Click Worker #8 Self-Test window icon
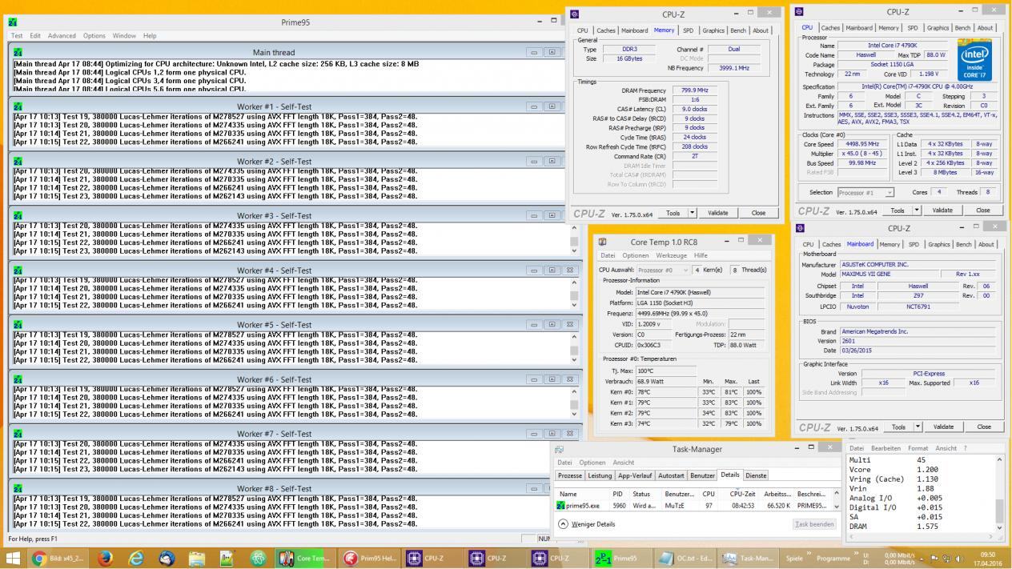This screenshot has width=1012, height=569. coord(18,488)
